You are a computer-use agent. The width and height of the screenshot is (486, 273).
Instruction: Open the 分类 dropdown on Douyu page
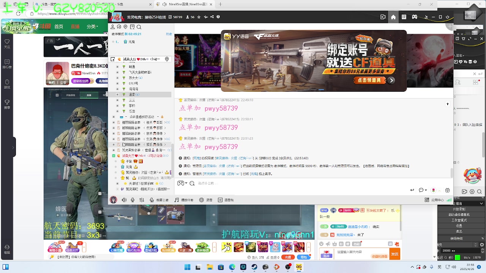pos(92,27)
